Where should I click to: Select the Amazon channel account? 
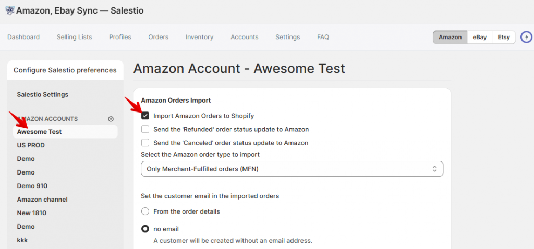click(42, 200)
